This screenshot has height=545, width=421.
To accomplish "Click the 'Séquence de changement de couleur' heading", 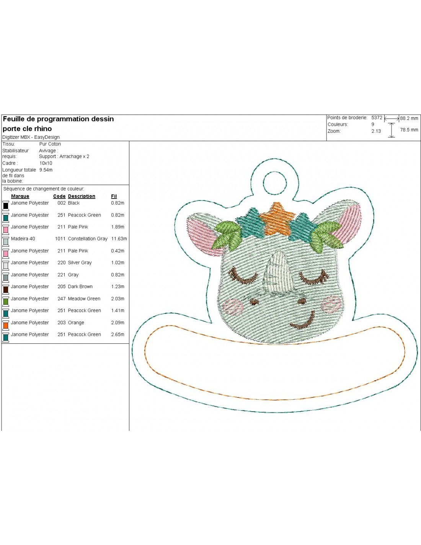I will [x=44, y=189].
